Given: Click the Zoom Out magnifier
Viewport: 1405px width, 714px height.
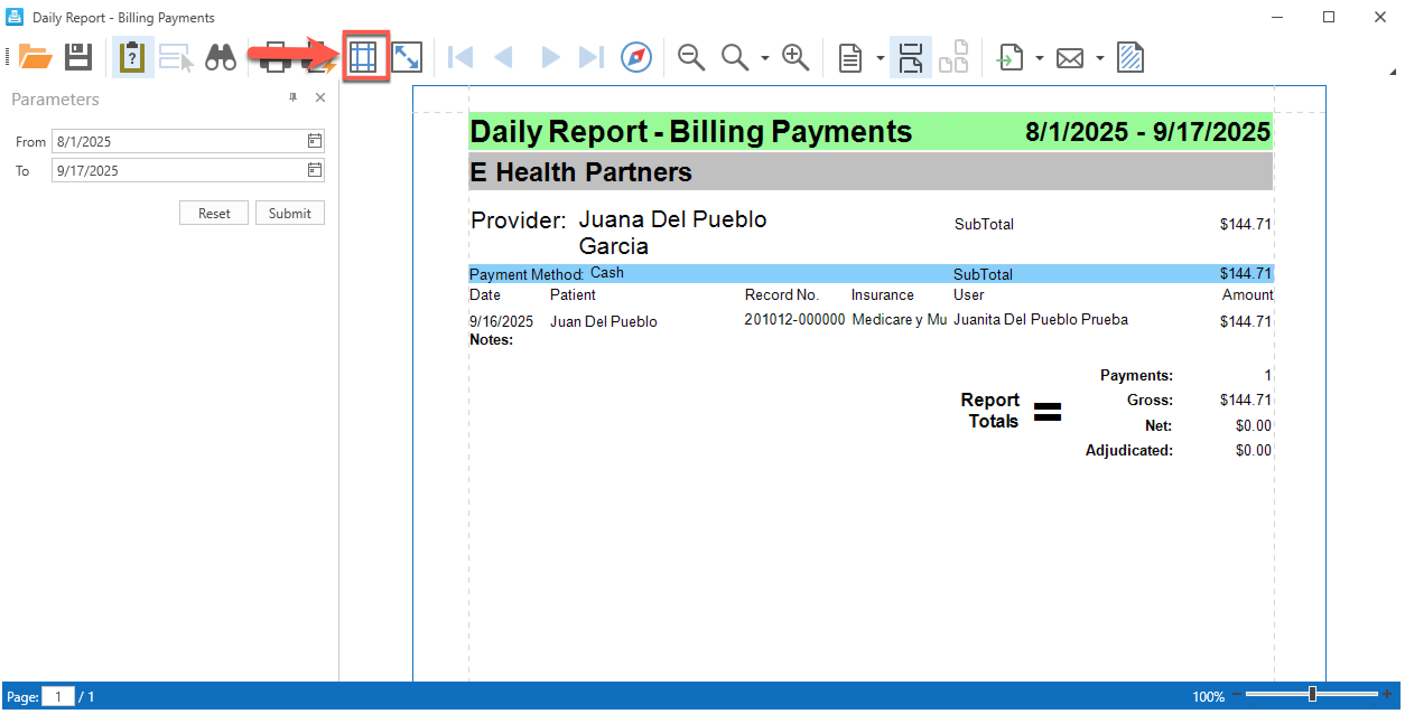Looking at the screenshot, I should coord(690,57).
